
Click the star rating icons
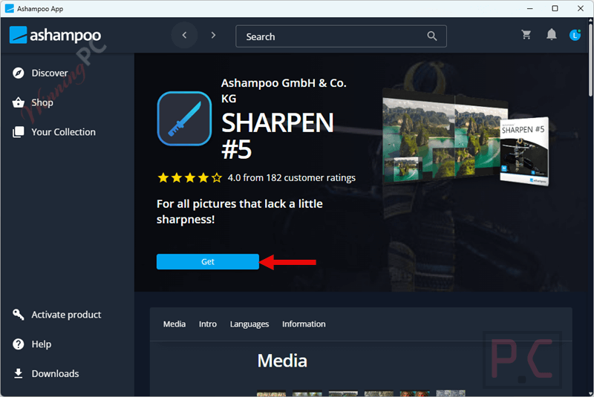pyautogui.click(x=190, y=177)
